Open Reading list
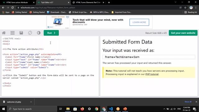Image resolution: width=199 pixels, height=112 pixels. coord(191,12)
